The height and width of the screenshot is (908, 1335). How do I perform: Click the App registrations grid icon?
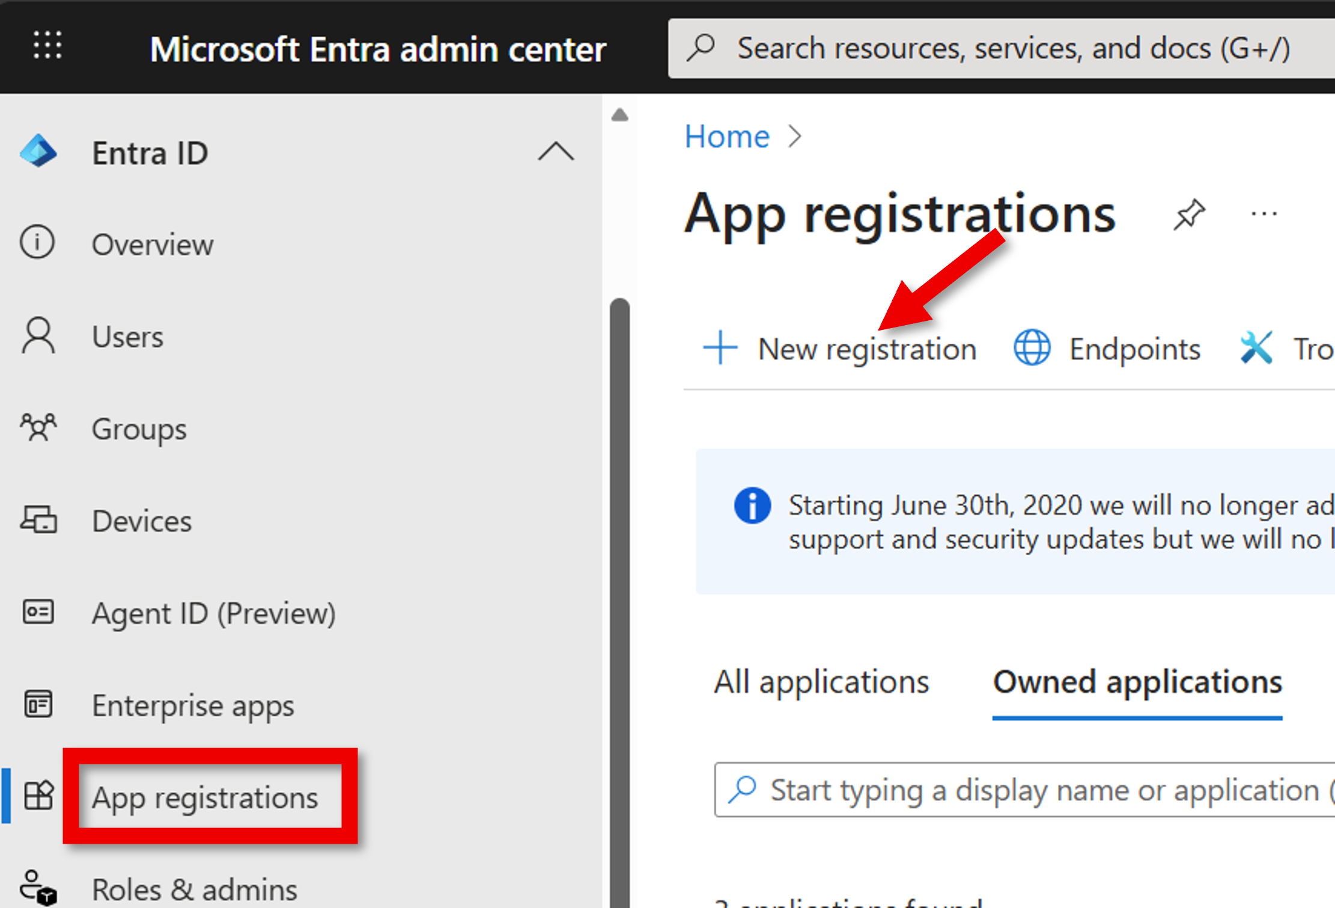tap(38, 796)
